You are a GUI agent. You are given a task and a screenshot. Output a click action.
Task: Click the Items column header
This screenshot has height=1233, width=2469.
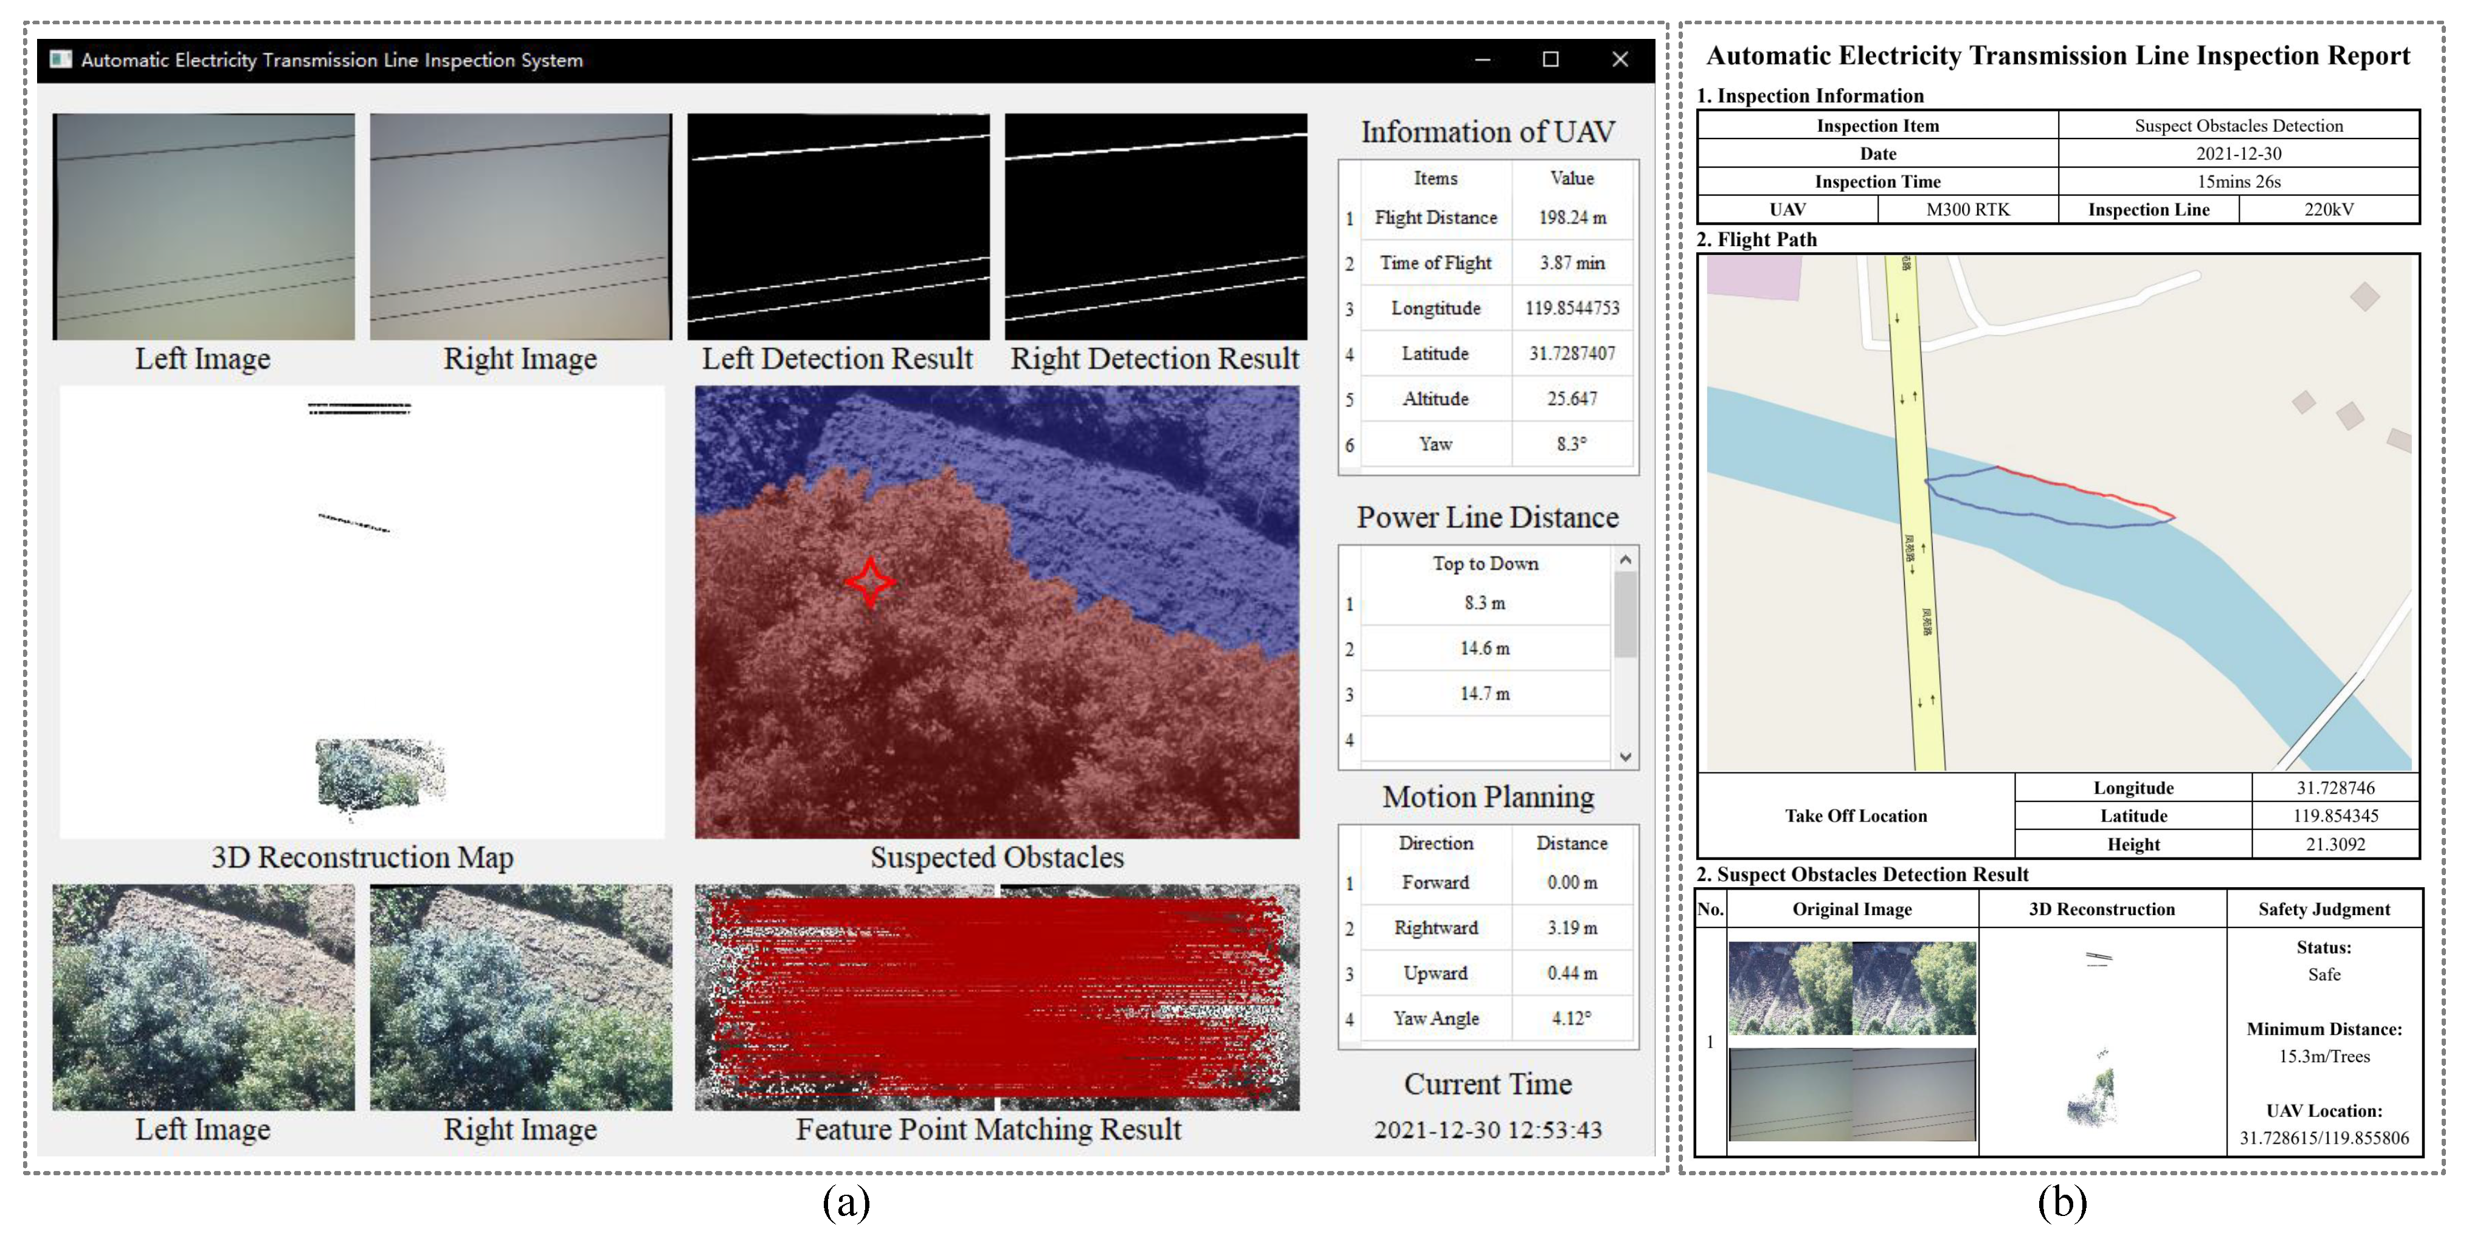point(1436,178)
